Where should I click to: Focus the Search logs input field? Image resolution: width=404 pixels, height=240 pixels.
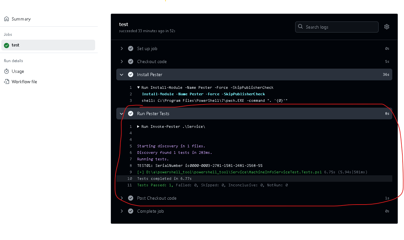pyautogui.click(x=337, y=27)
